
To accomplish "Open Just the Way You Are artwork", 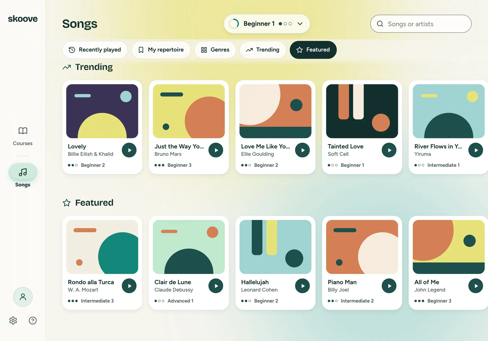I will pos(189,111).
